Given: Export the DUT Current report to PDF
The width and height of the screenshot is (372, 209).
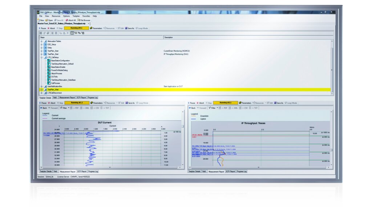Looking at the screenshot, I should click(x=74, y=108).
